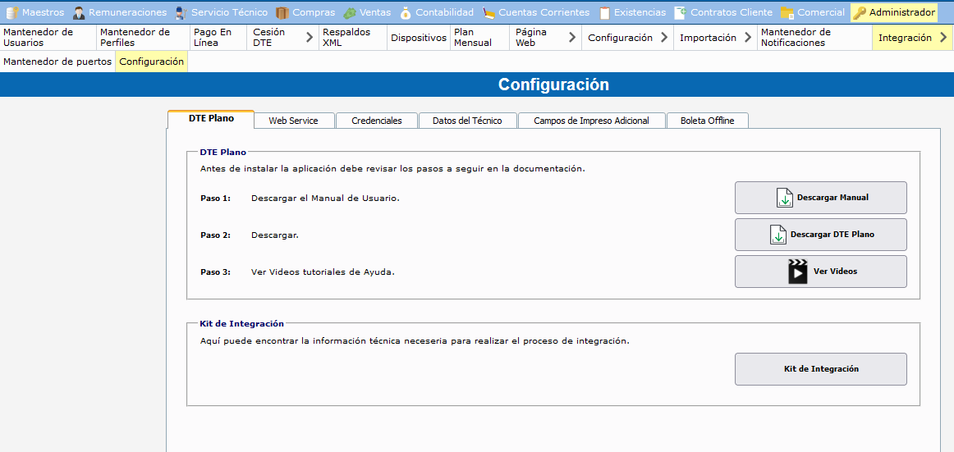Open Plan Mensual
The image size is (954, 452).
coord(479,38)
